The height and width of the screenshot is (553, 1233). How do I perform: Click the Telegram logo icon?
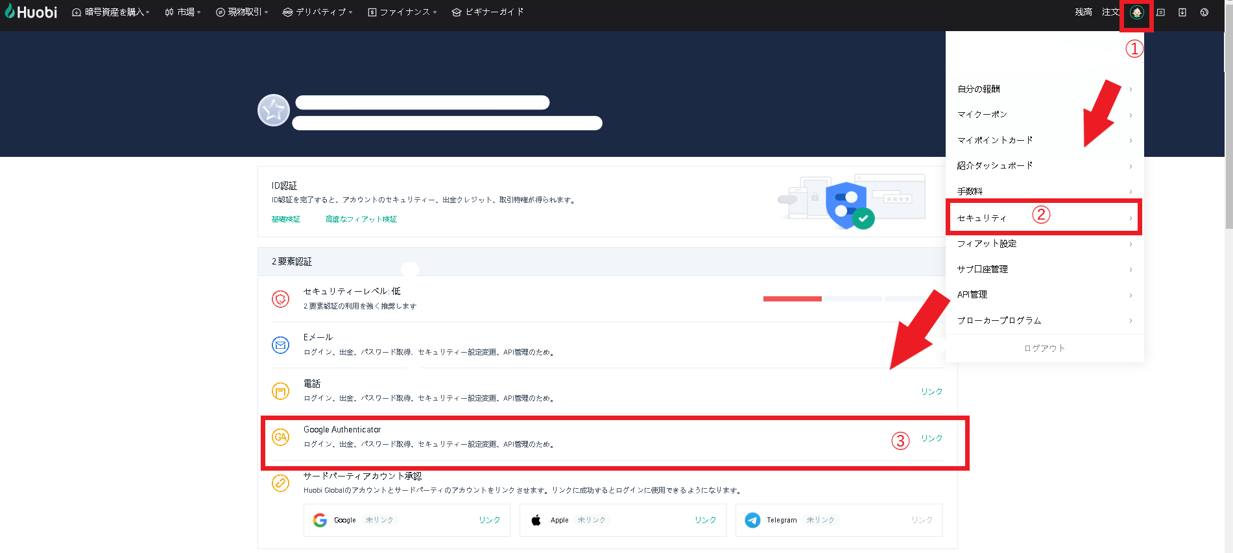pyautogui.click(x=752, y=520)
